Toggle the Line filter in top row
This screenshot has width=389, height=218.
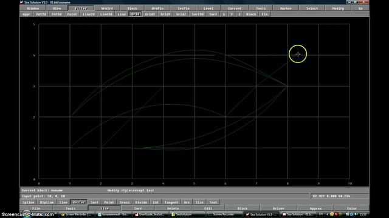(122, 14)
